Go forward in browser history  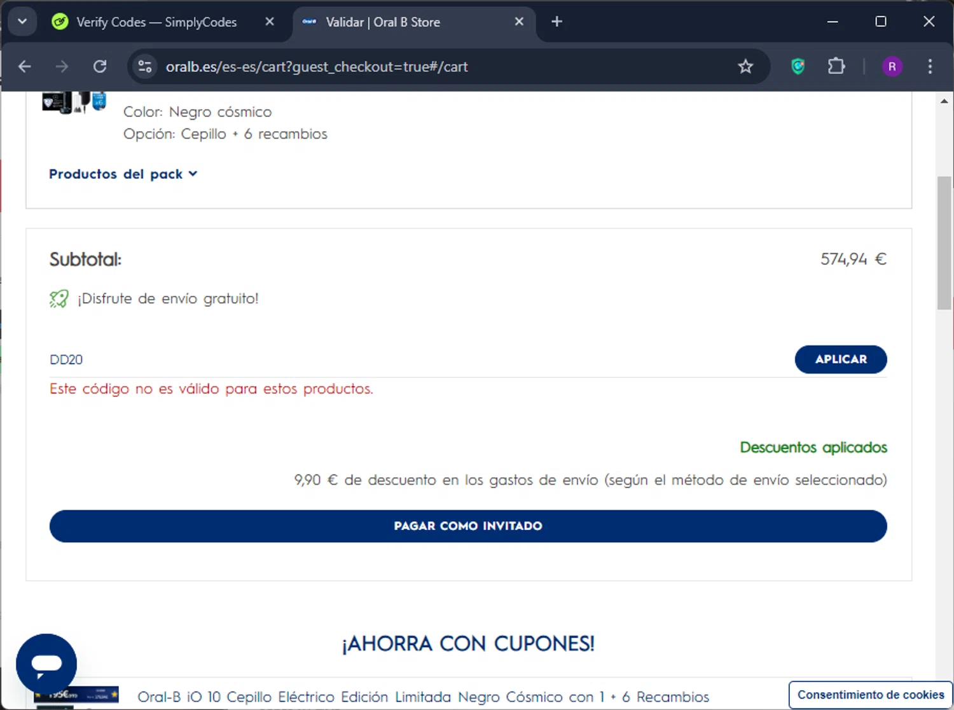pos(62,66)
